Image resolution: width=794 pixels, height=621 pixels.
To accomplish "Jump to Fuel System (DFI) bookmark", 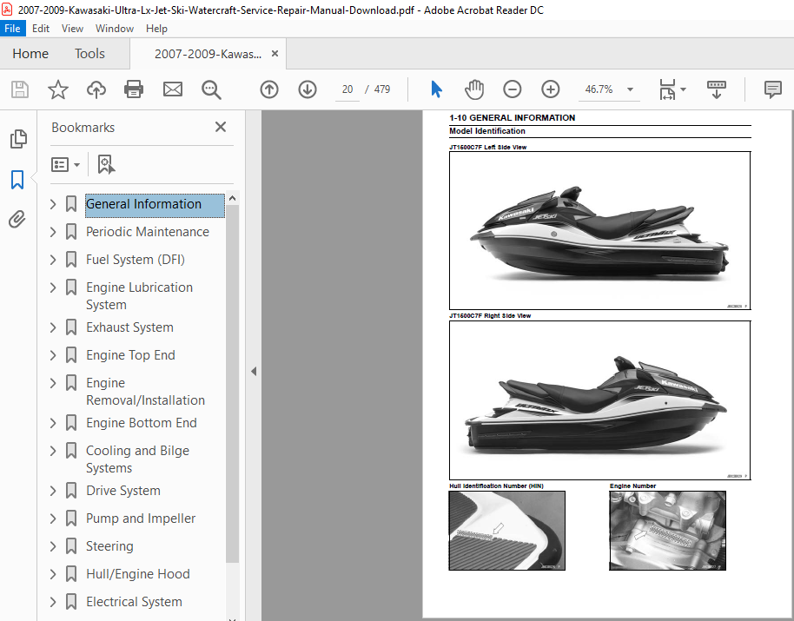I will pos(136,260).
